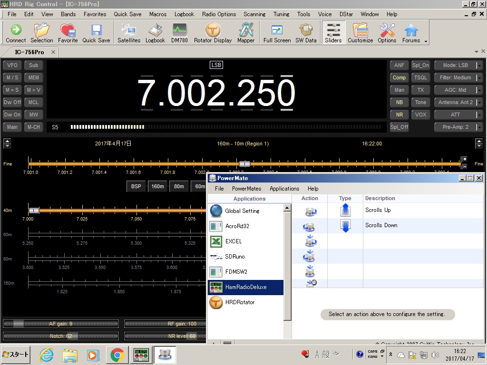Click the Quick Save floppy icon

pyautogui.click(x=96, y=33)
